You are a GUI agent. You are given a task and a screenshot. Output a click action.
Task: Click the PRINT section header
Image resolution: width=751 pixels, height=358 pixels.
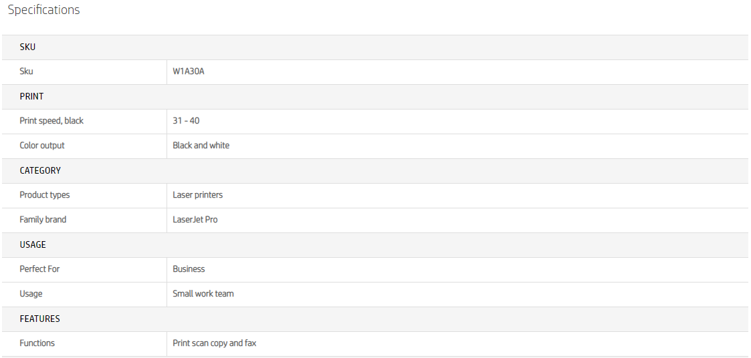(31, 96)
